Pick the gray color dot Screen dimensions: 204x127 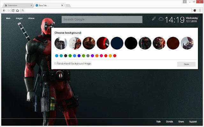(88, 56)
